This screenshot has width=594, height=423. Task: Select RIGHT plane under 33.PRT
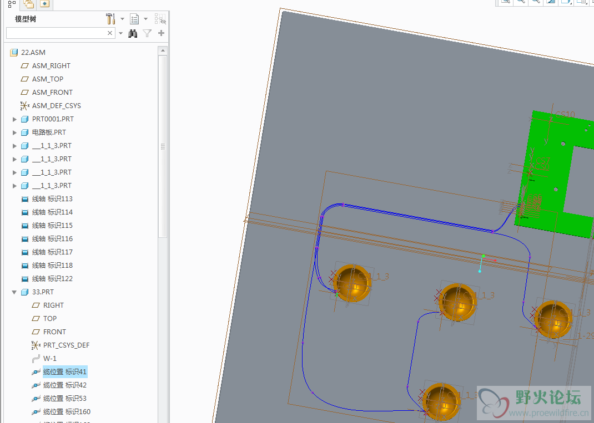pos(53,305)
